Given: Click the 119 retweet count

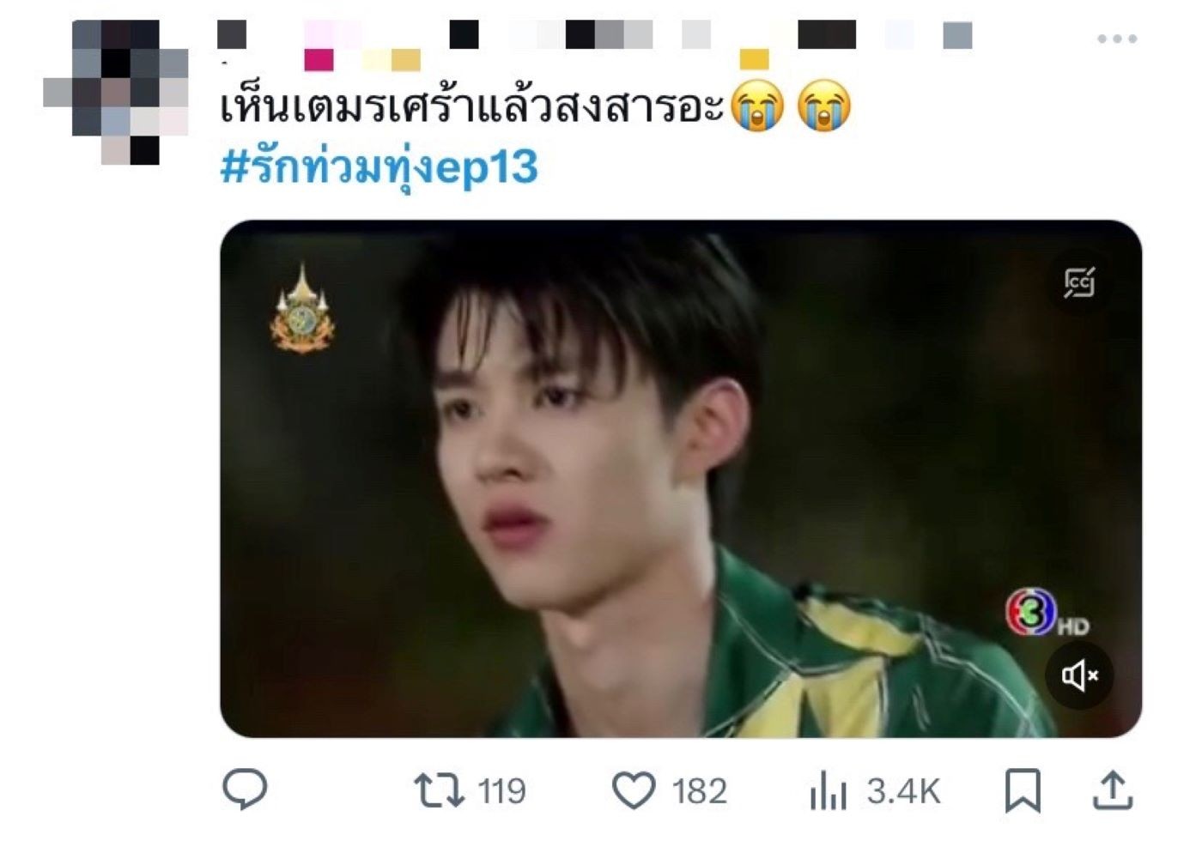Looking at the screenshot, I should pyautogui.click(x=501, y=790).
